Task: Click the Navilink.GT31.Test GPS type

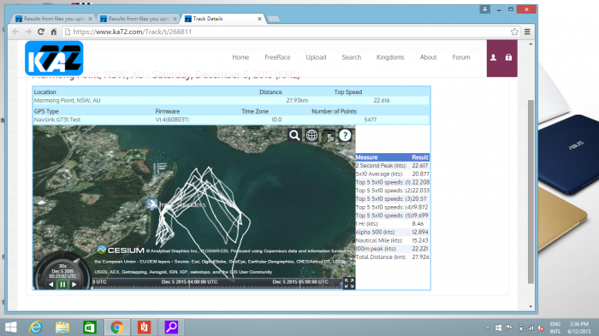Action: tap(57, 120)
